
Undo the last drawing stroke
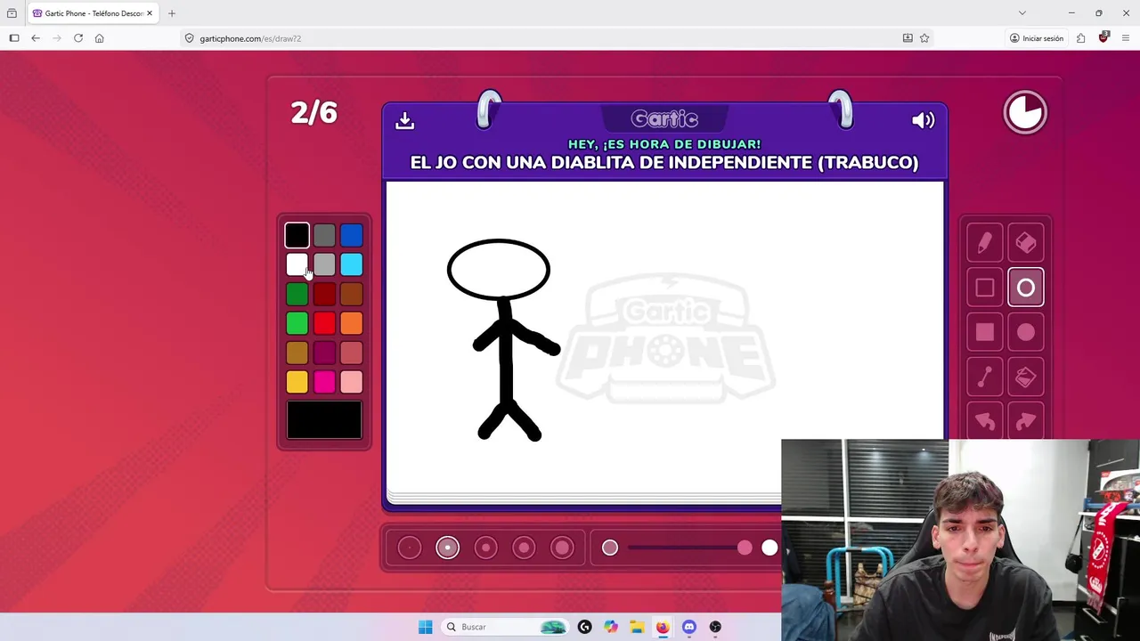[984, 421]
